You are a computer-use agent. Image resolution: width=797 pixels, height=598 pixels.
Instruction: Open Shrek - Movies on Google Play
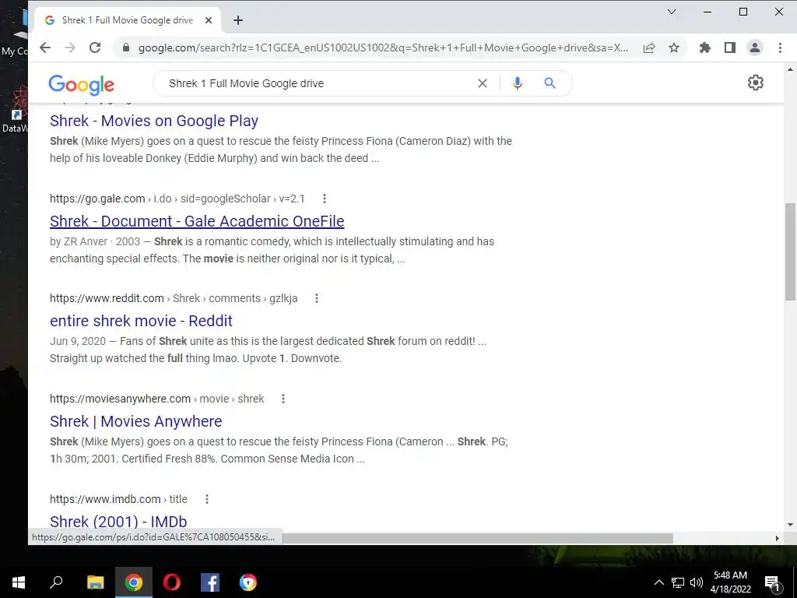tap(154, 121)
